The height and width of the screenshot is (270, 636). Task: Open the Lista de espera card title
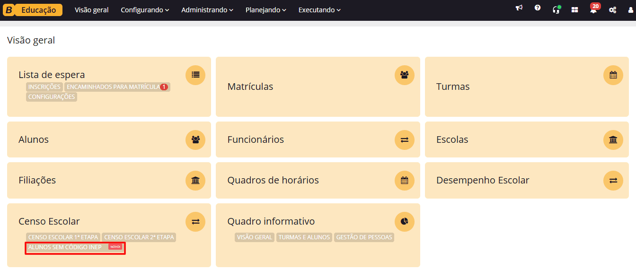coord(52,75)
